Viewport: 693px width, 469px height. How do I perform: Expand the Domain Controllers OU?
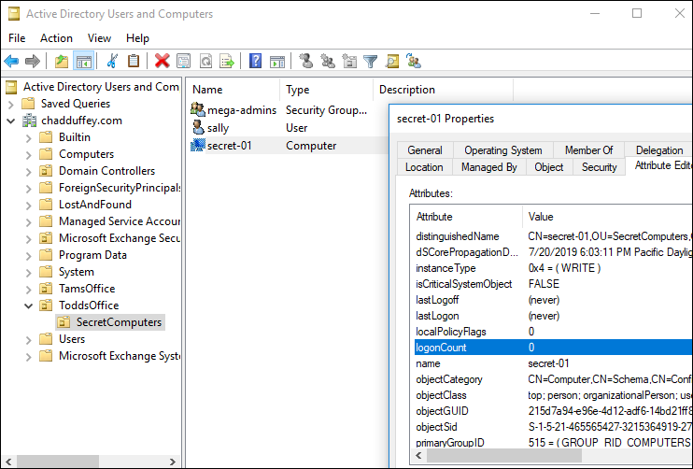(29, 172)
